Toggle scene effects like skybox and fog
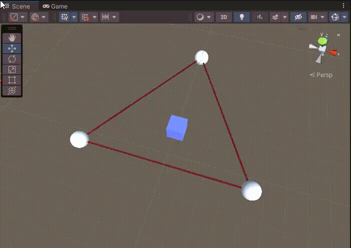This screenshot has width=351, height=248. pos(275,17)
